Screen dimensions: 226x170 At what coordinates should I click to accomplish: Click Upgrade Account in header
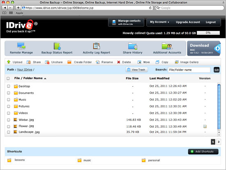(188, 22)
